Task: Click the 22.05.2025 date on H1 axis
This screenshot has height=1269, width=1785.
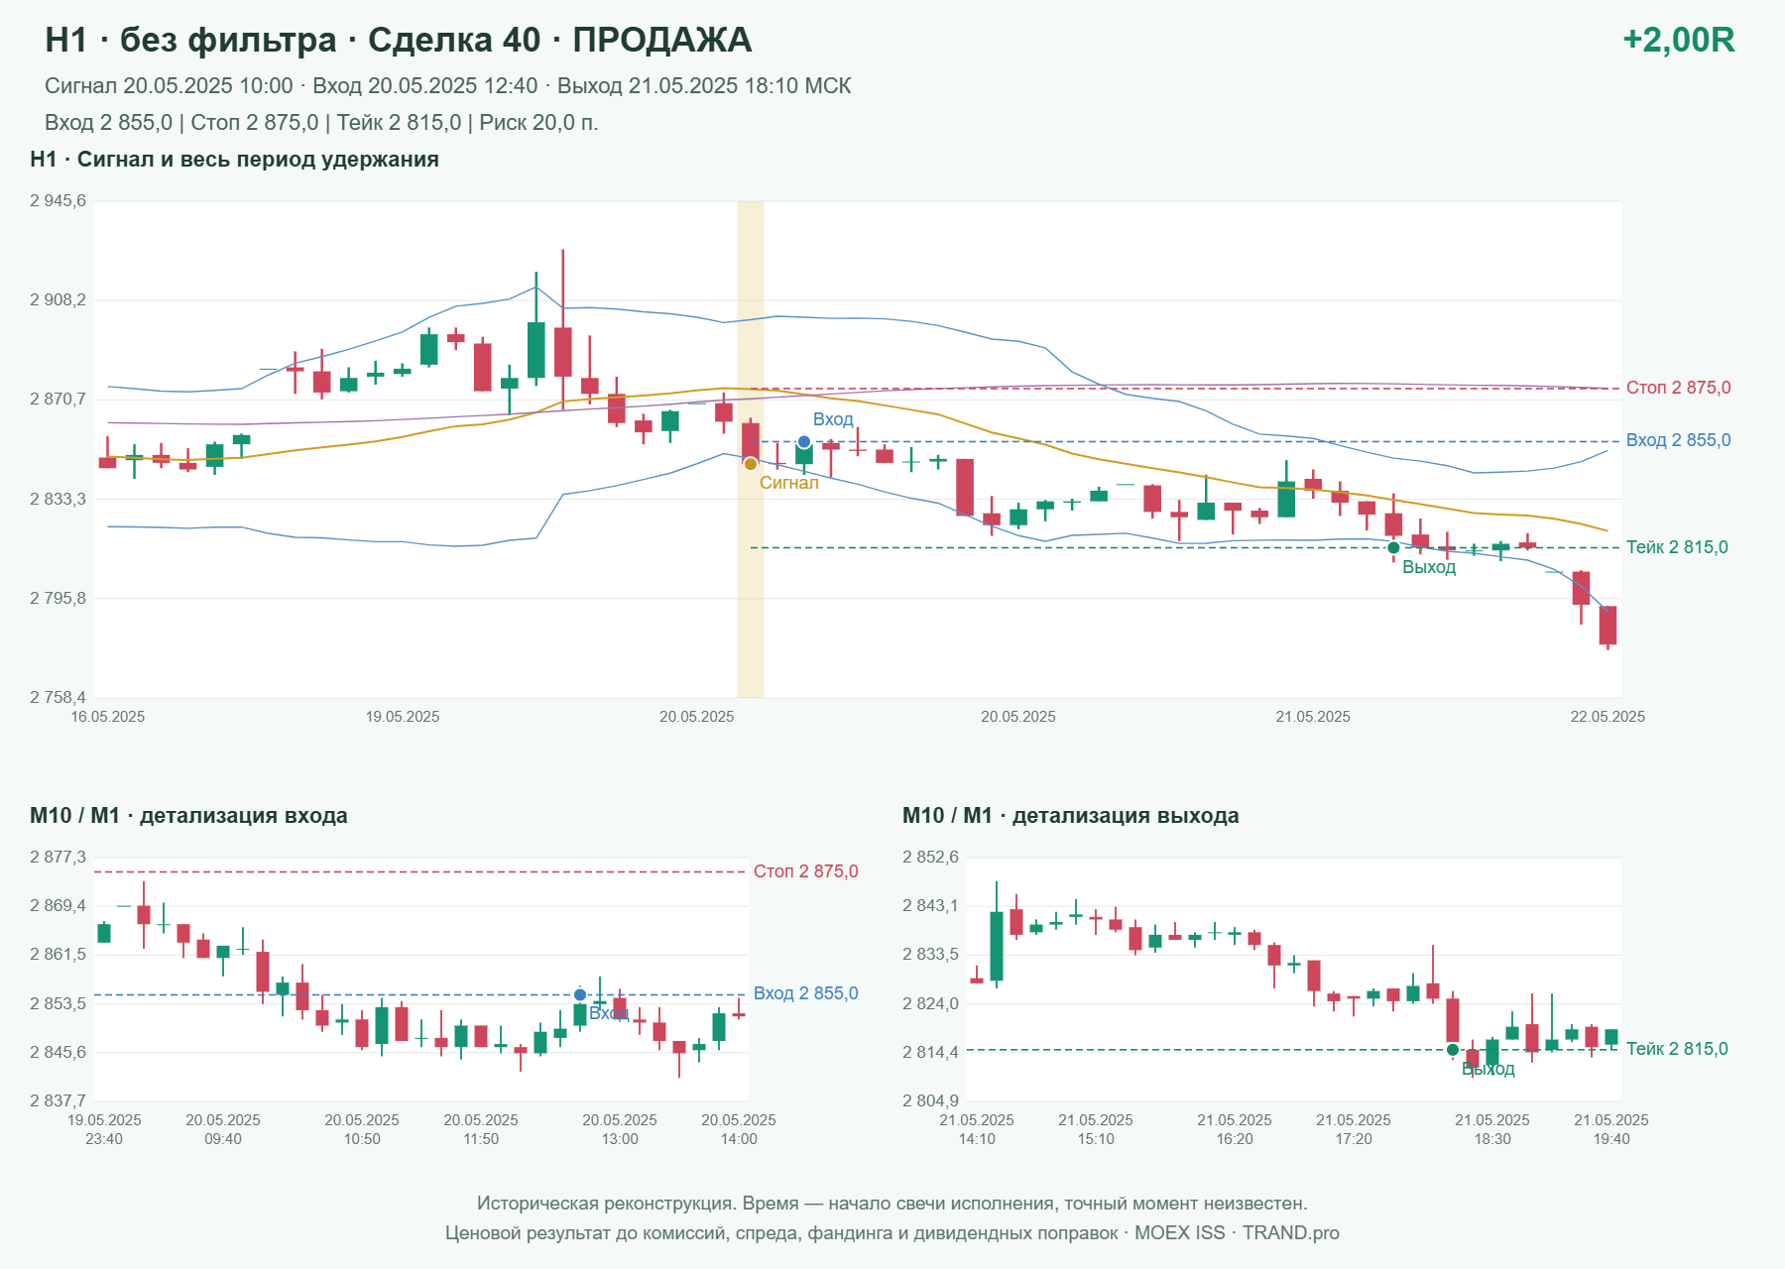Action: coord(1607,717)
